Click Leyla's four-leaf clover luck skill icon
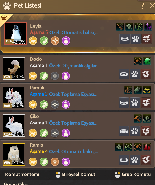 click(x=129, y=27)
